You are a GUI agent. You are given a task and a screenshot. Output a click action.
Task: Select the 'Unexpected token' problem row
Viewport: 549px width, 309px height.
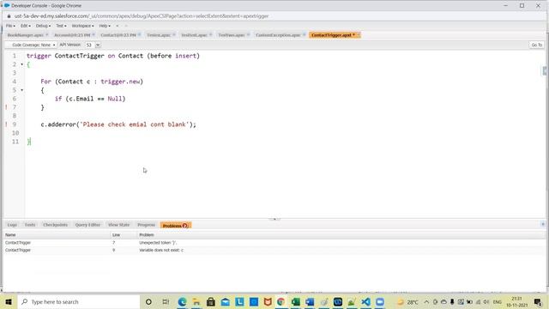click(x=274, y=242)
